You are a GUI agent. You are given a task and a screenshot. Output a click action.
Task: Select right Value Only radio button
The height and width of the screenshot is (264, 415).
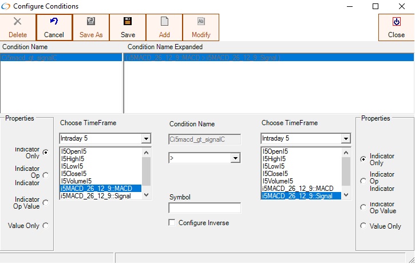pos(363,226)
